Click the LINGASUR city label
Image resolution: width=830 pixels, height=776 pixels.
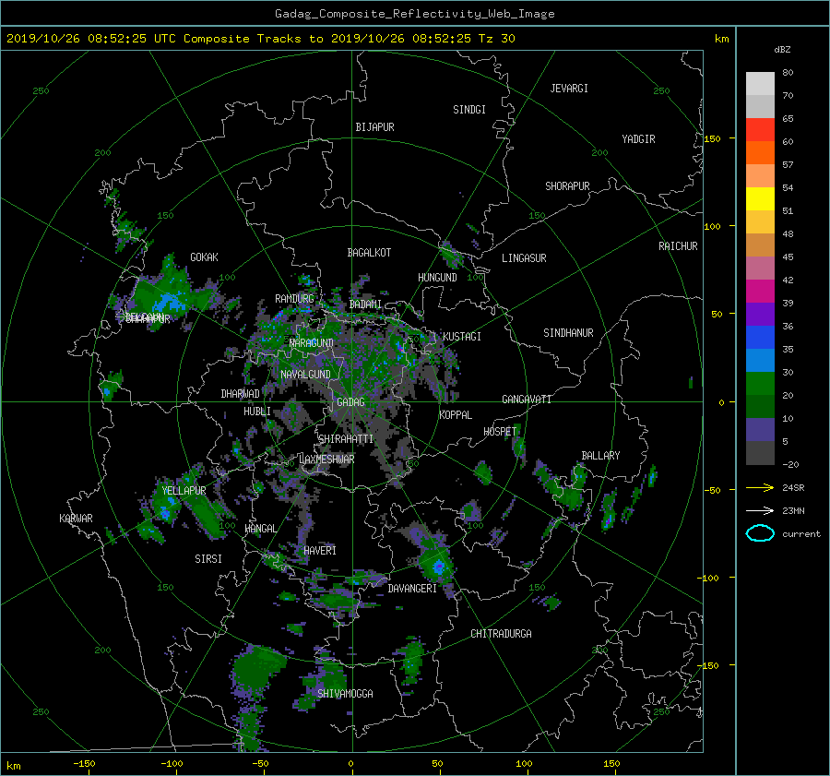click(524, 258)
